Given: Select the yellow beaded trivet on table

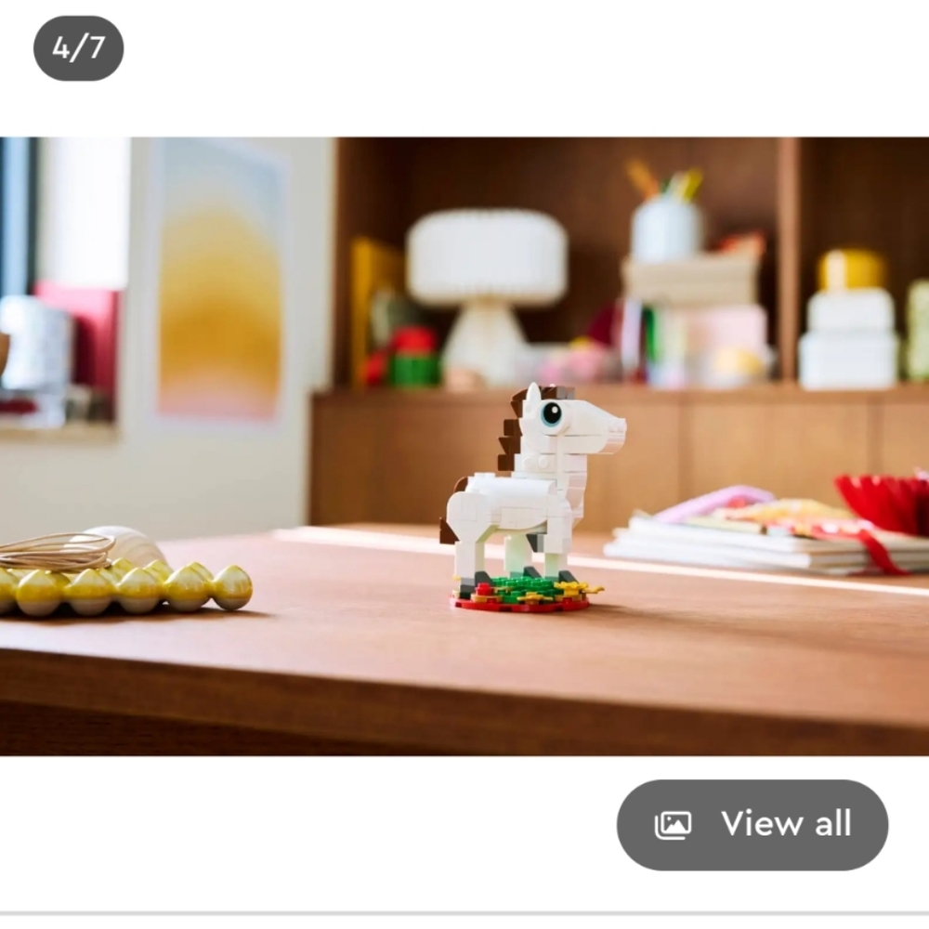Looking at the screenshot, I should (x=122, y=585).
